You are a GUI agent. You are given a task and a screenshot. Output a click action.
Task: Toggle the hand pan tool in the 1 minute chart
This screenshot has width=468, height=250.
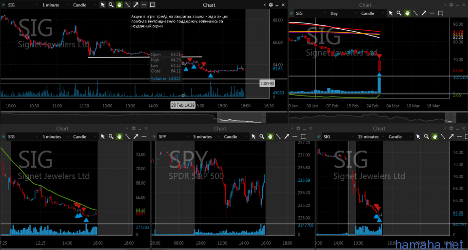point(119,5)
